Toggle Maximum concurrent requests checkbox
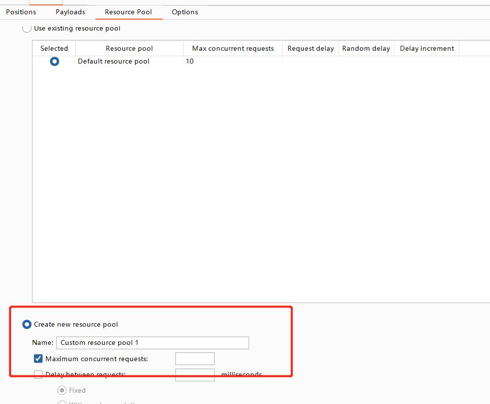Screen dimensions: 490x404 pyautogui.click(x=38, y=359)
